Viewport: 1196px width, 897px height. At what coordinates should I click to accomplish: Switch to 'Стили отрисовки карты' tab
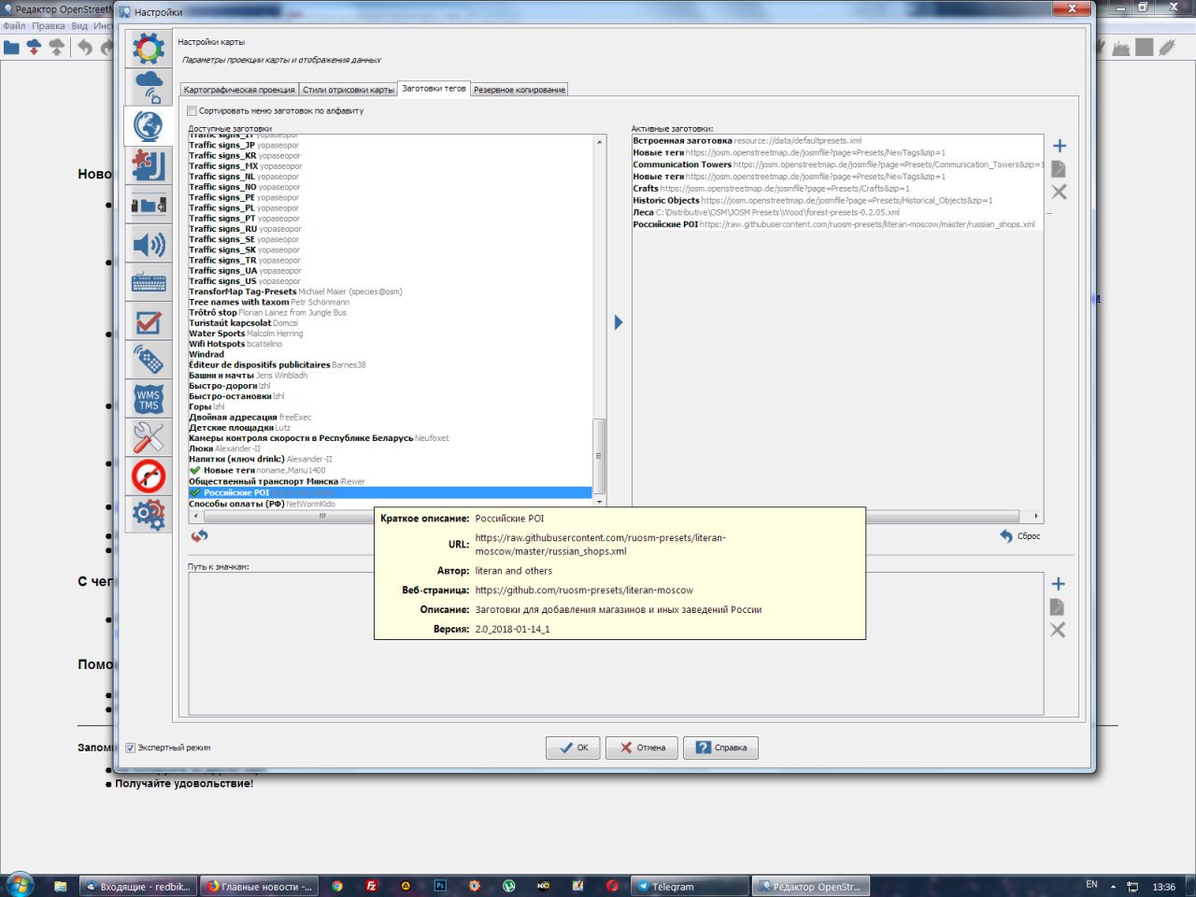point(349,90)
